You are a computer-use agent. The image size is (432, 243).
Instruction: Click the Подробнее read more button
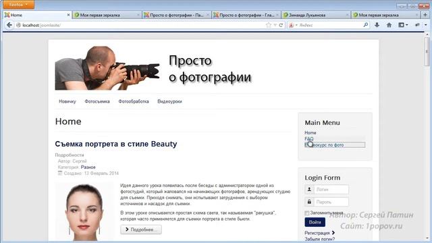(141, 230)
